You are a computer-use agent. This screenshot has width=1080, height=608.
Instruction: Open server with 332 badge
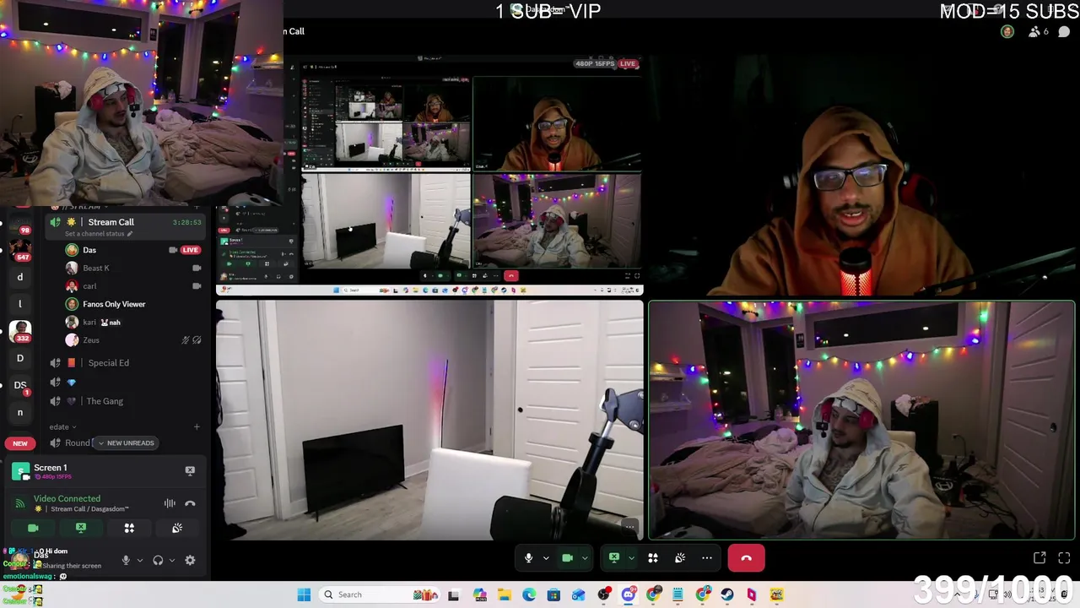tap(20, 331)
